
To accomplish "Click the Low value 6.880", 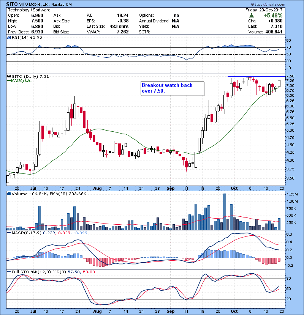I will tap(37, 26).
